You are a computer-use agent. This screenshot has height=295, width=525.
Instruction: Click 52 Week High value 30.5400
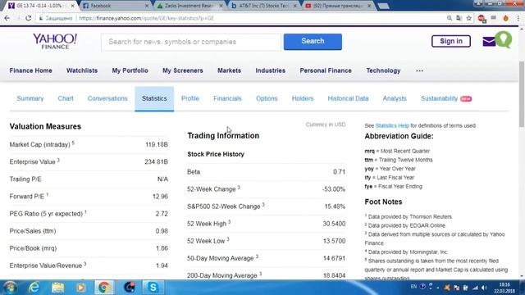[x=334, y=224]
